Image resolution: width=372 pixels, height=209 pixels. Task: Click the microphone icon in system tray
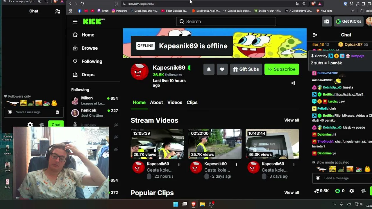click(341, 204)
